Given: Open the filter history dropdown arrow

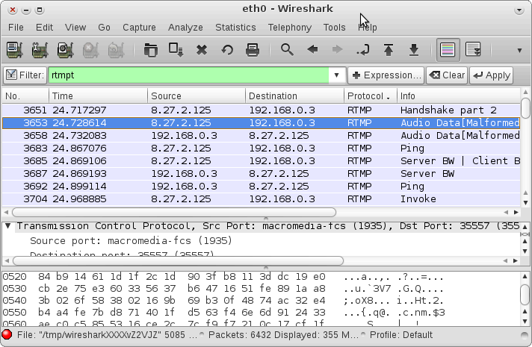Looking at the screenshot, I should point(336,75).
